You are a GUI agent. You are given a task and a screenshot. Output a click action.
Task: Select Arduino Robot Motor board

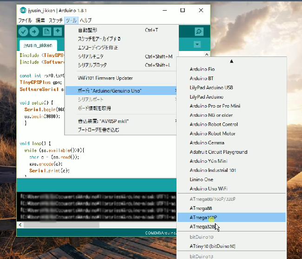[231, 133]
